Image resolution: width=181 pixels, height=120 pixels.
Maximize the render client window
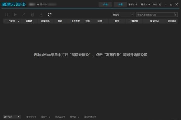click(x=171, y=4)
